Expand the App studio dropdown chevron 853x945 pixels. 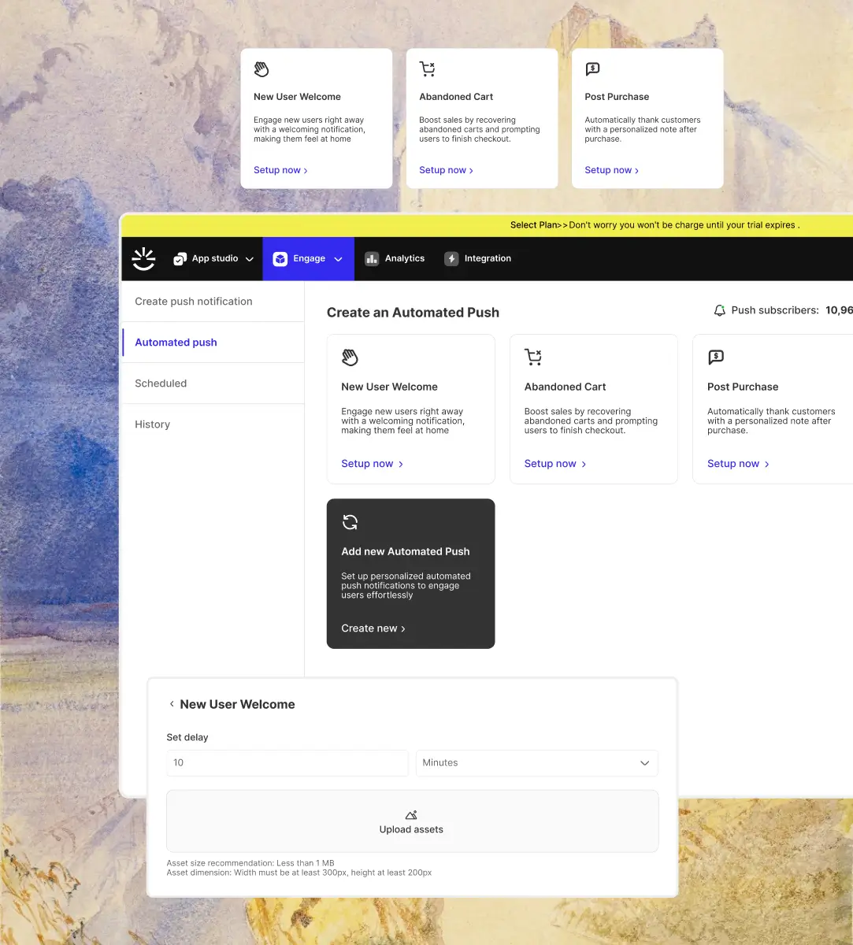(x=250, y=259)
